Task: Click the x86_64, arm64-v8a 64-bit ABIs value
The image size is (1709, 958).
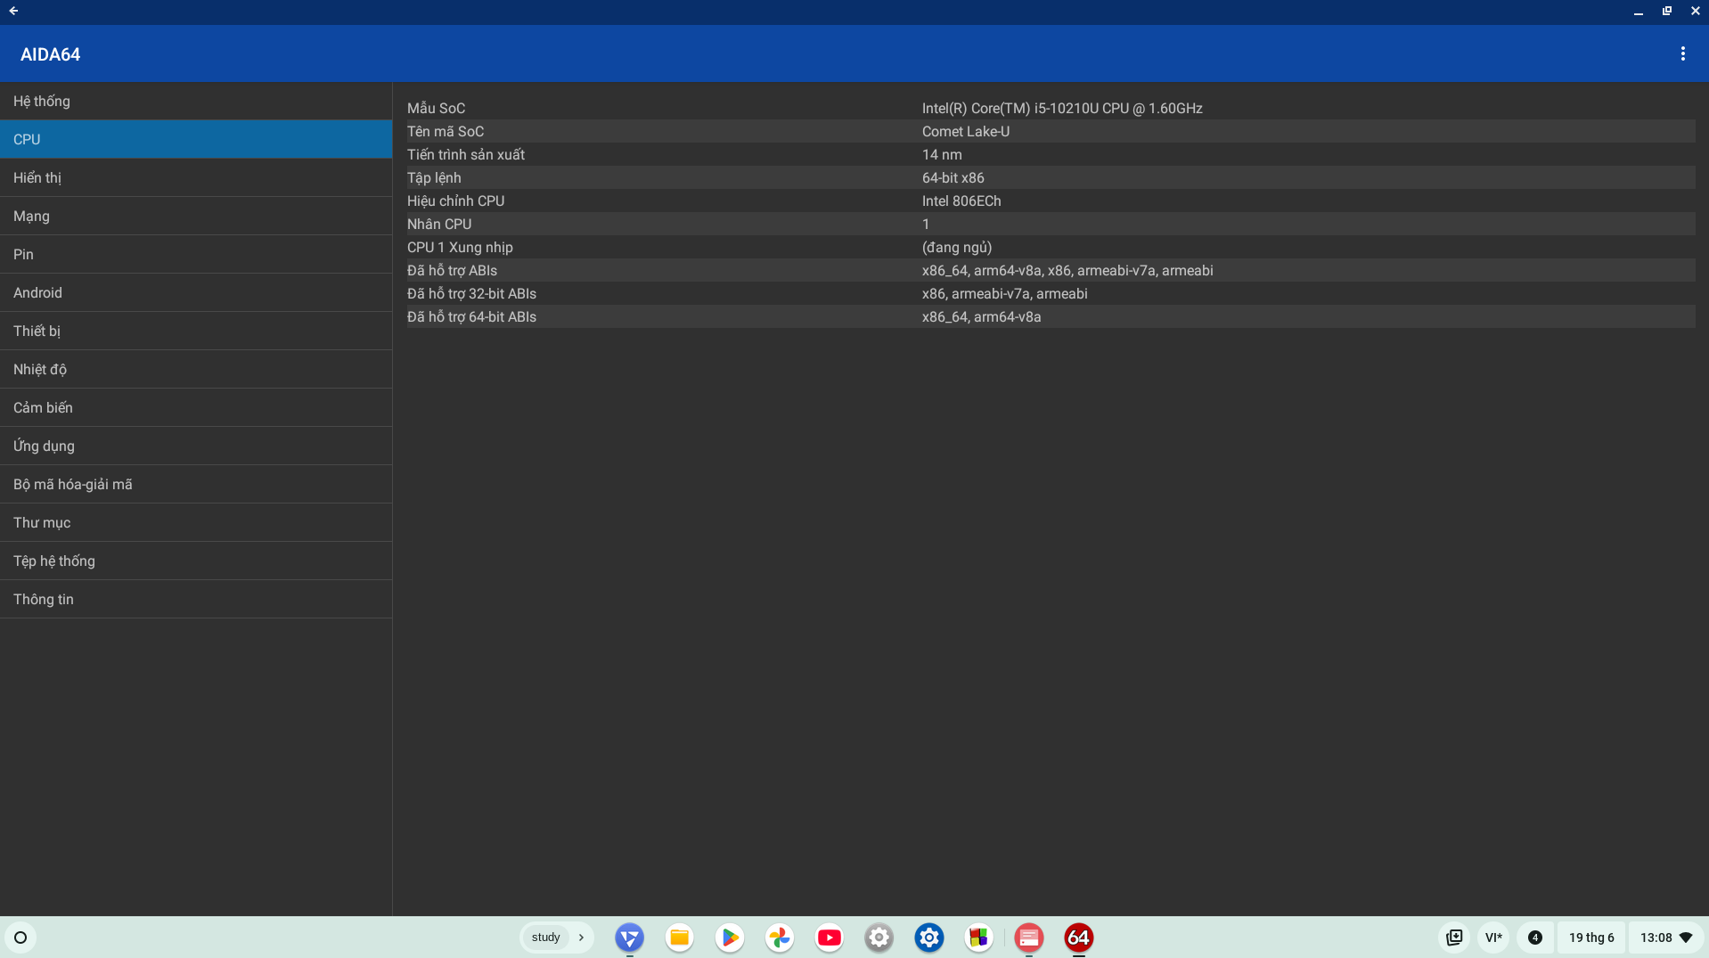Action: point(981,317)
